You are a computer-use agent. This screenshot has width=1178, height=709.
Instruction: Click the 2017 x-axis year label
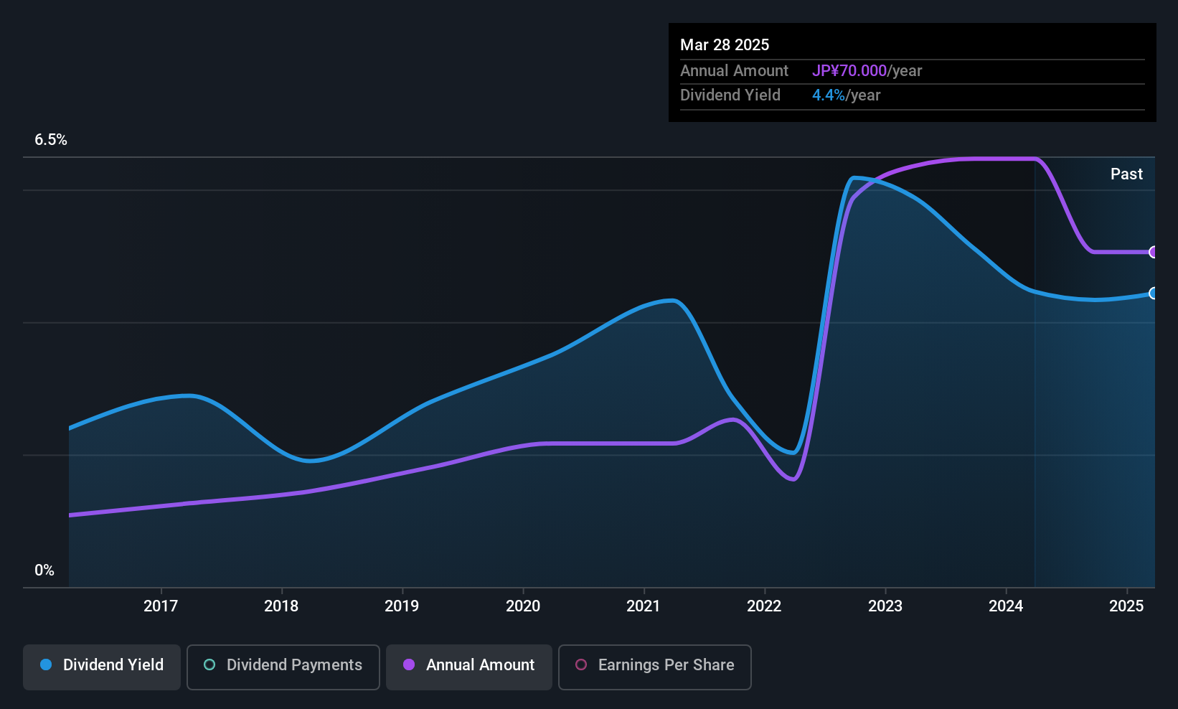(x=161, y=606)
